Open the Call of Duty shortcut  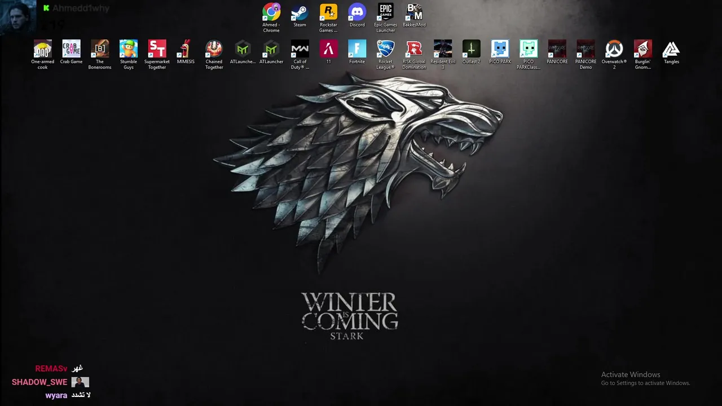click(300, 55)
